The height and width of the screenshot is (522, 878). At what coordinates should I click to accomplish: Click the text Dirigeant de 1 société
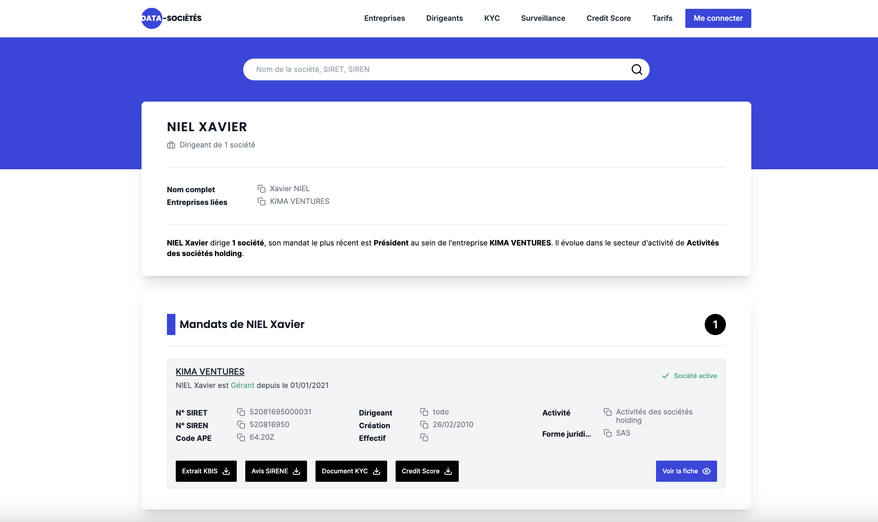(217, 145)
